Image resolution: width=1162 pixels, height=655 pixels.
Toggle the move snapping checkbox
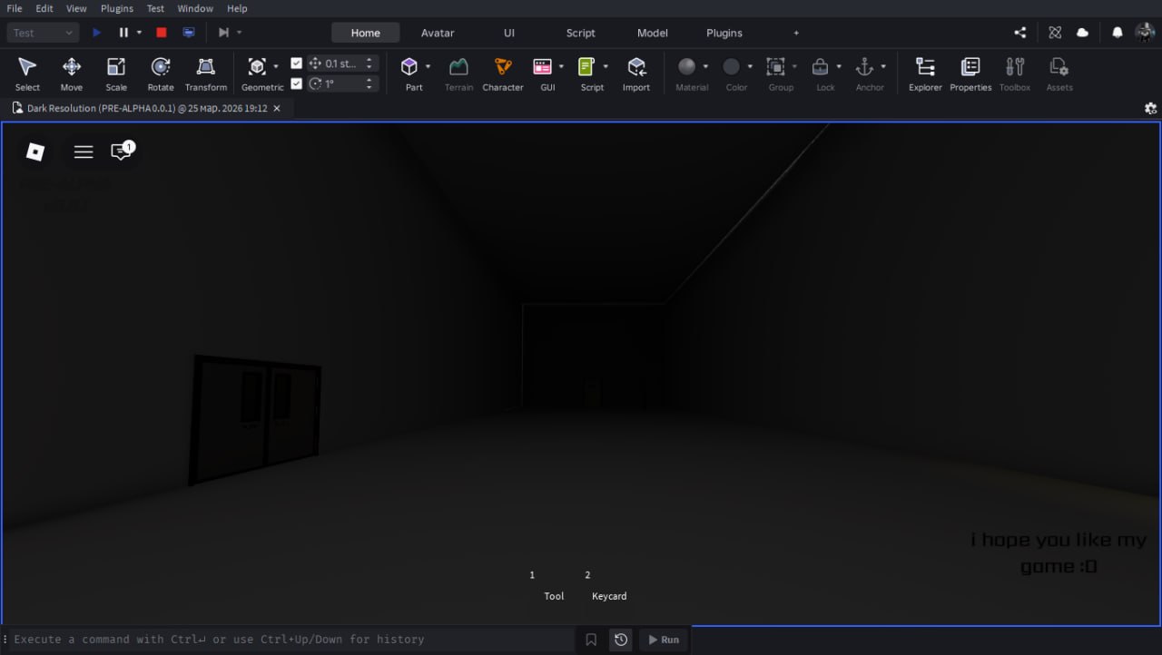tap(296, 64)
